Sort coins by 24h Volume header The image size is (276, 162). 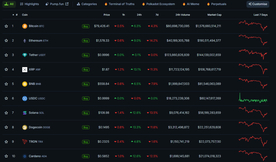tap(182, 15)
